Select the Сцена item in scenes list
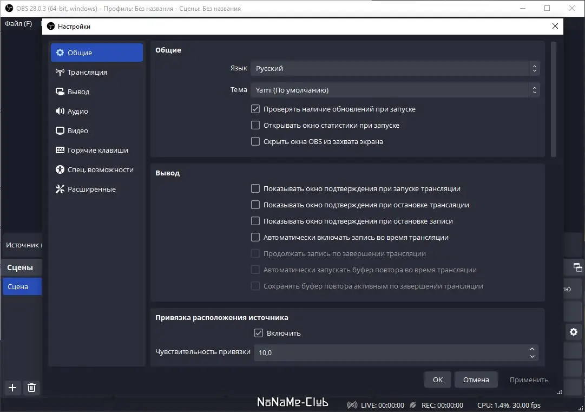 point(22,286)
